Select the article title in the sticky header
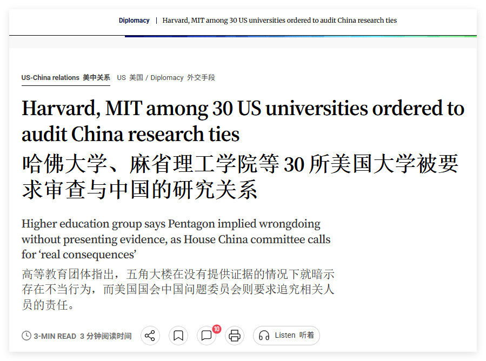This screenshot has width=486, height=361. click(279, 21)
